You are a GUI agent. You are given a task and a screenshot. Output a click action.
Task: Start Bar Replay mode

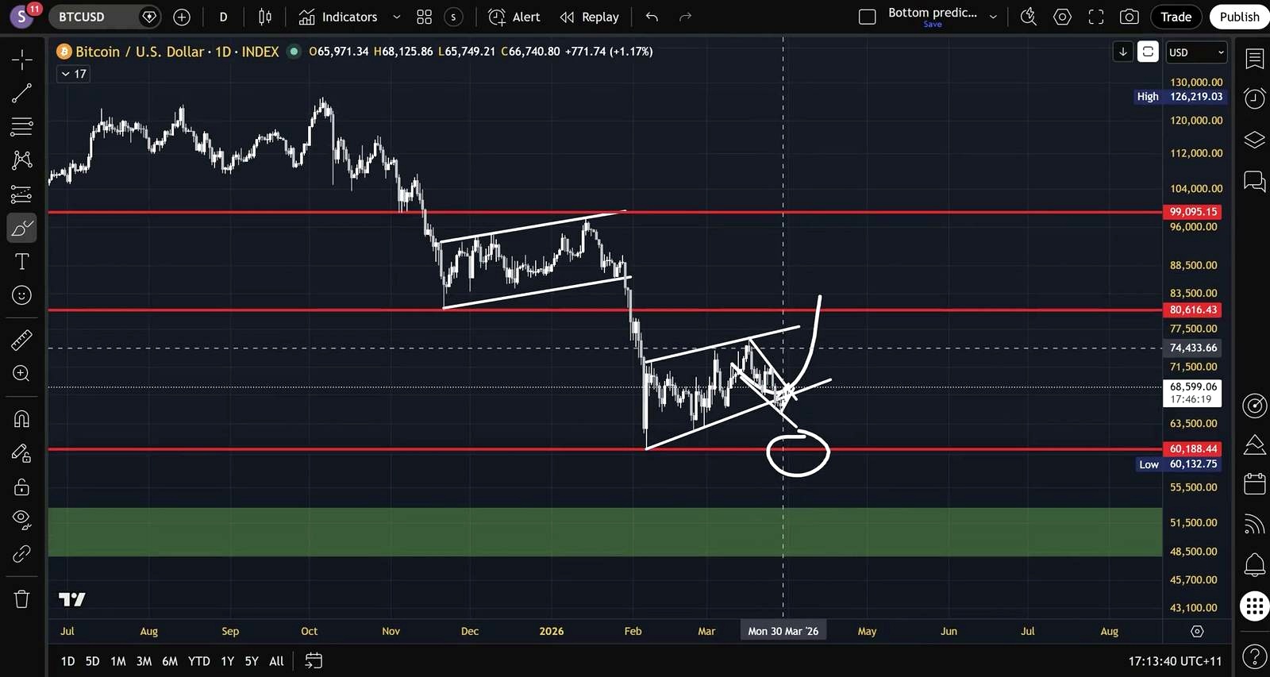click(x=590, y=17)
